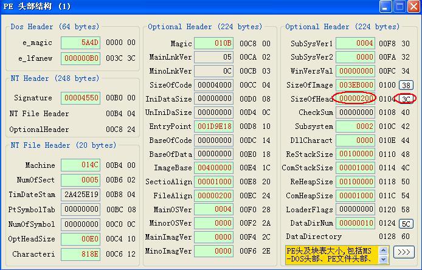
Task: Select the MinoLnkVer field 0C
Action: [213, 71]
